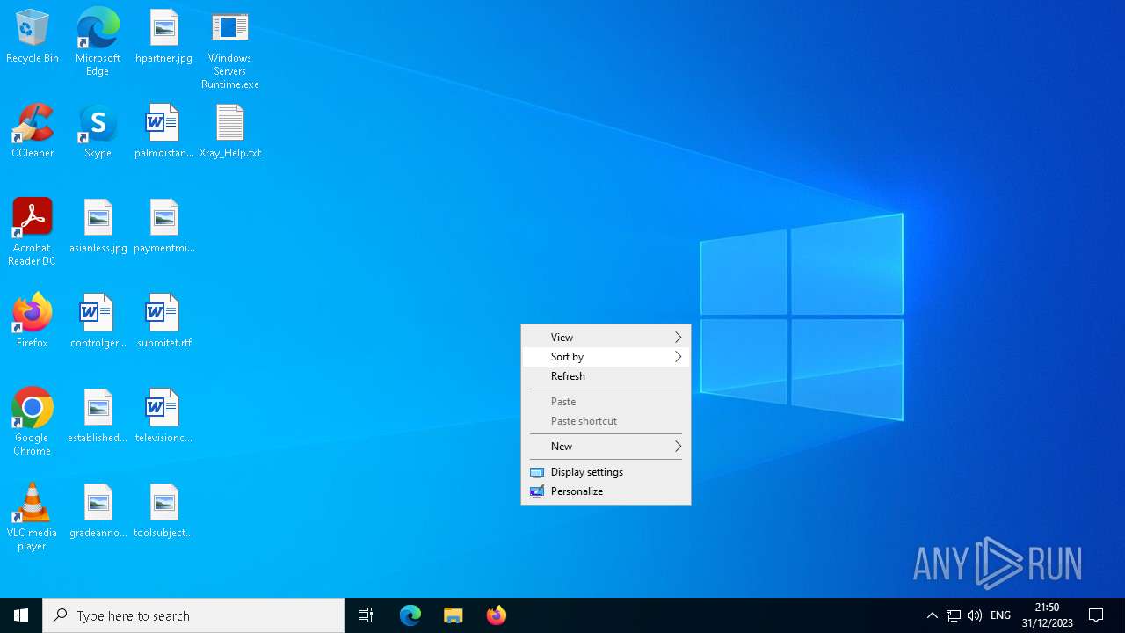The height and width of the screenshot is (633, 1125).
Task: Launch Edge from the taskbar
Action: [x=410, y=615]
